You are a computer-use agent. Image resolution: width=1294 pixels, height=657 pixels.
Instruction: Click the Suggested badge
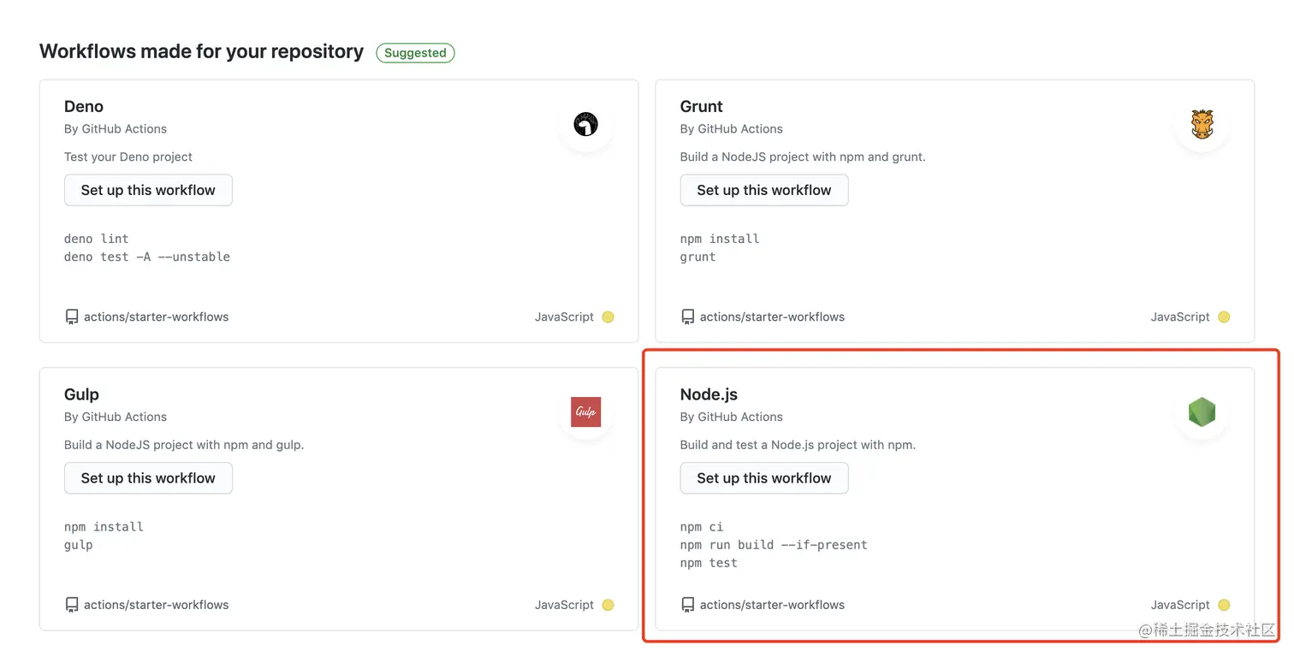click(x=415, y=52)
